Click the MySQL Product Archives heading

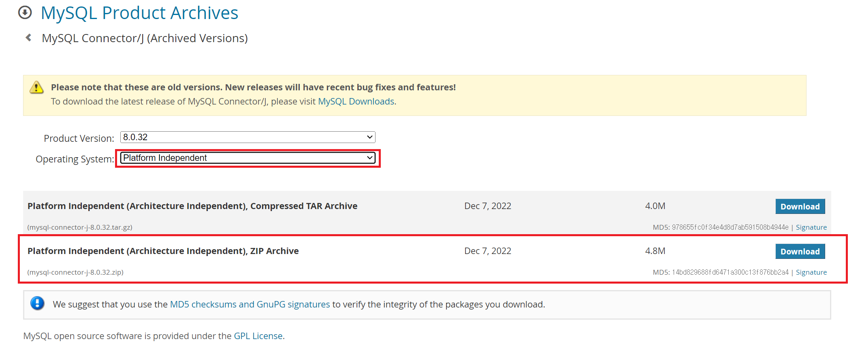click(139, 13)
